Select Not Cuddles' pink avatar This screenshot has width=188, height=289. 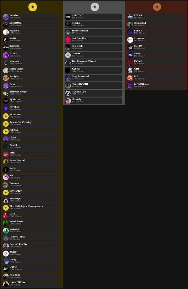tap(68, 40)
